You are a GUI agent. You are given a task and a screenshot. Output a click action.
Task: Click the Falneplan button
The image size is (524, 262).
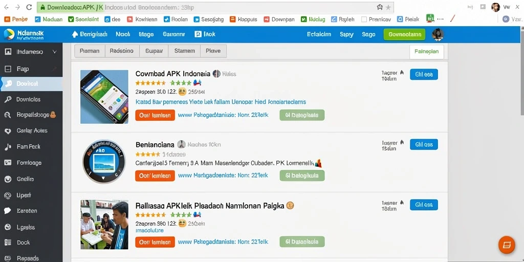[x=426, y=52]
